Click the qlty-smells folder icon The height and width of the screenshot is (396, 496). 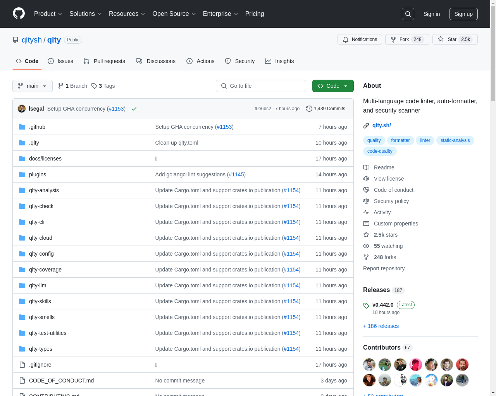22,317
